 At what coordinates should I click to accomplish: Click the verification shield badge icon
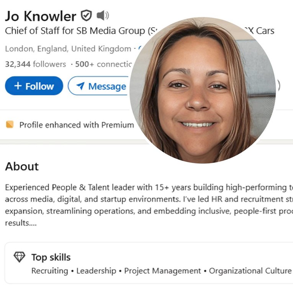[86, 15]
